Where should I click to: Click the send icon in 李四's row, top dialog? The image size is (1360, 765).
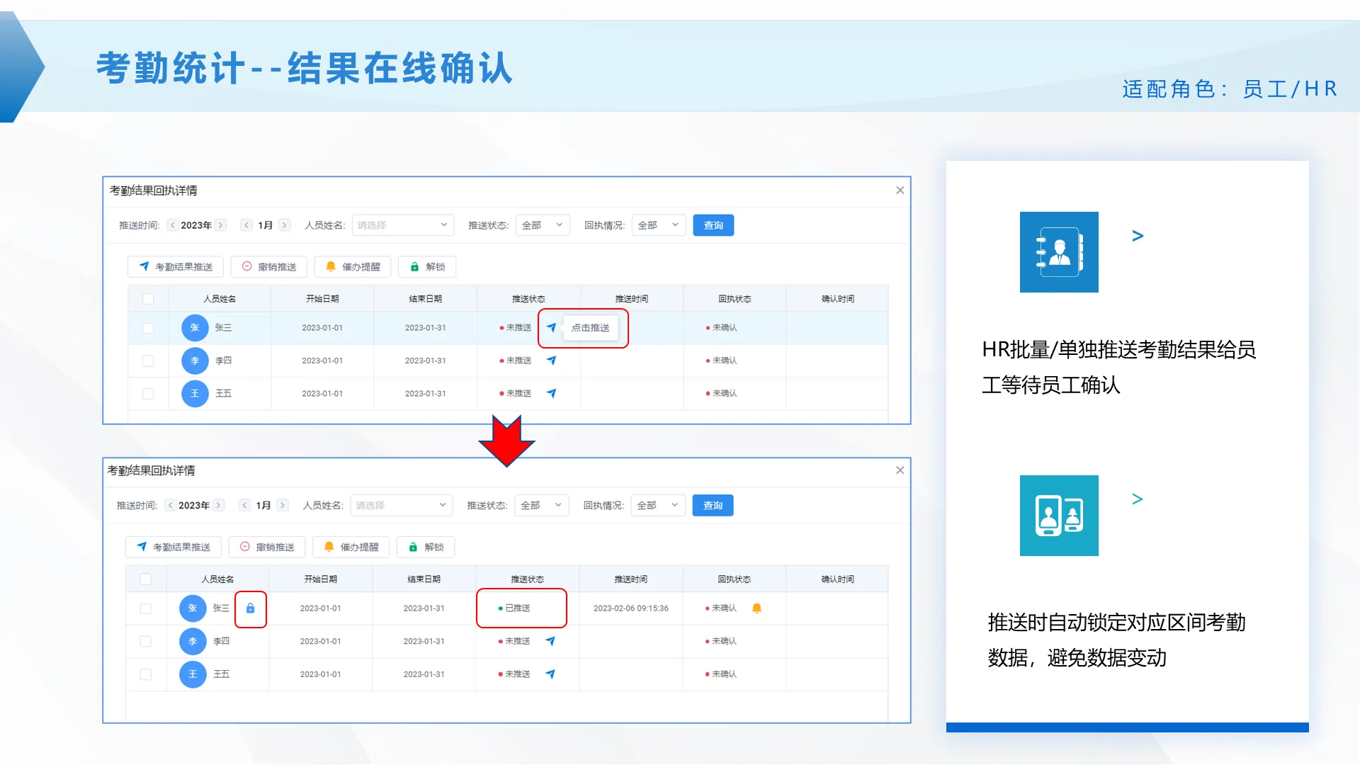tap(551, 361)
